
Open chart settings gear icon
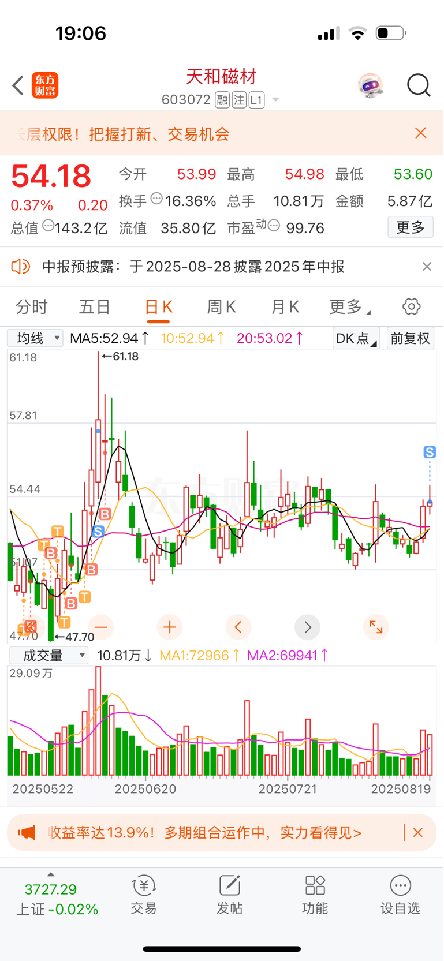(412, 306)
